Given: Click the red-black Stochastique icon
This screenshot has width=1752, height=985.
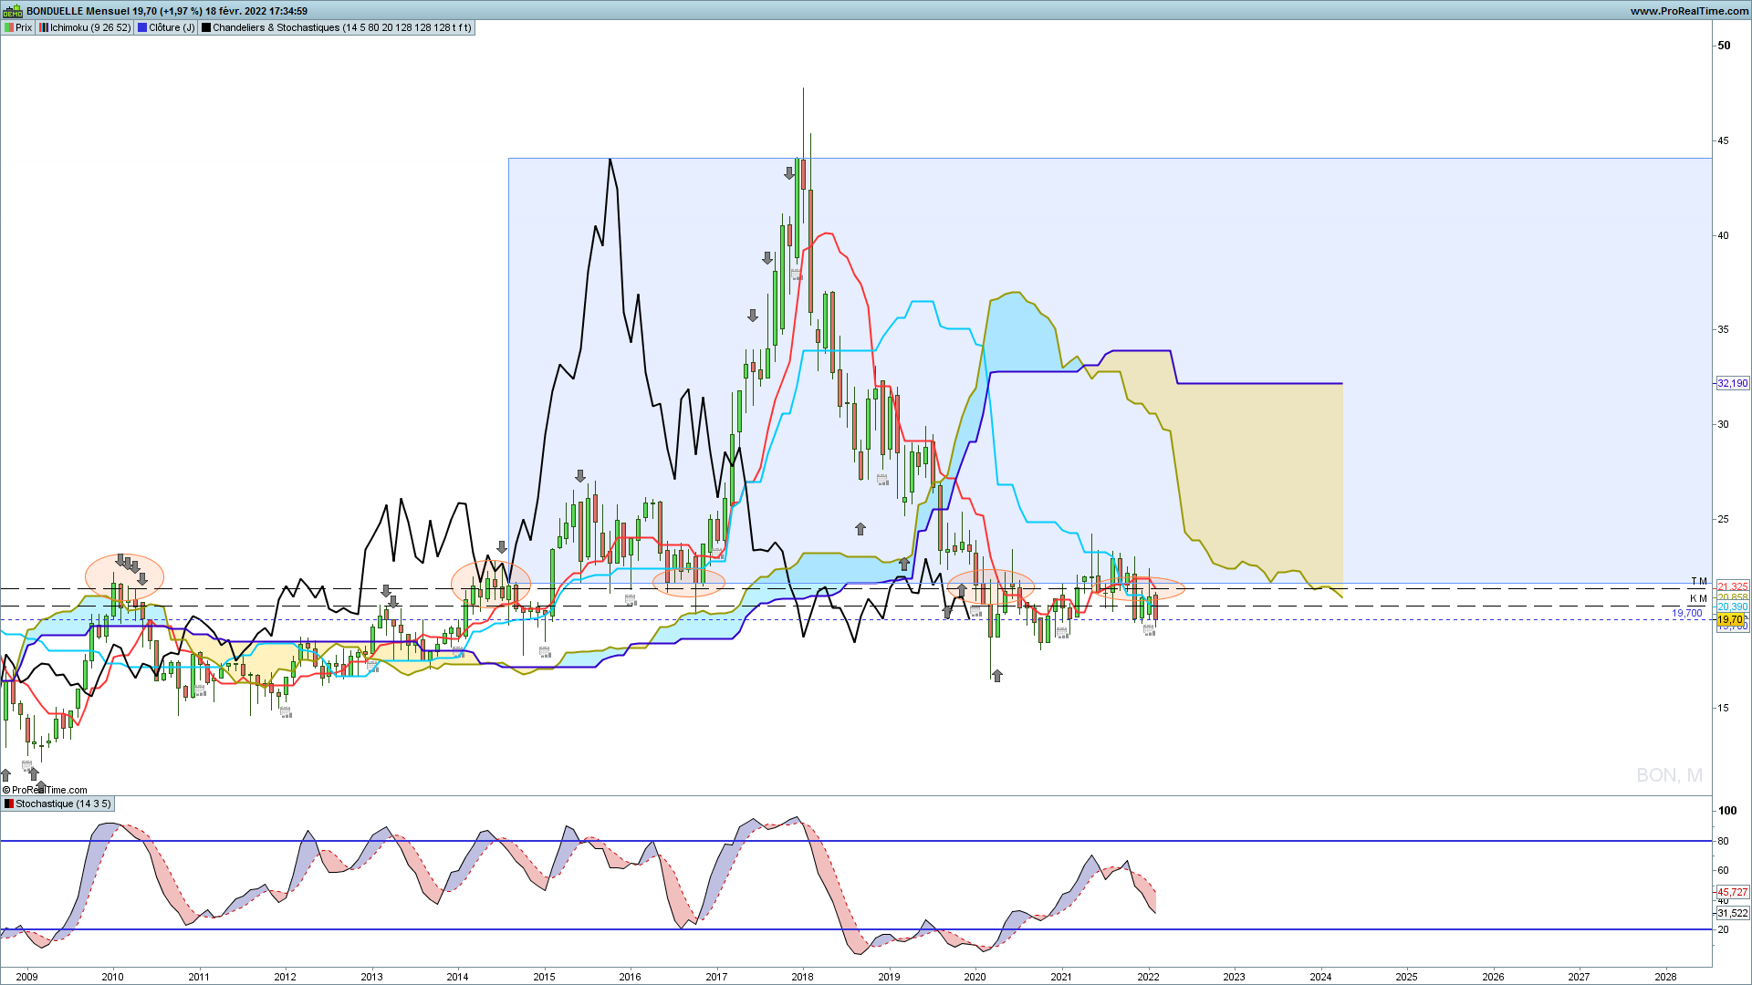Looking at the screenshot, I should click(9, 804).
